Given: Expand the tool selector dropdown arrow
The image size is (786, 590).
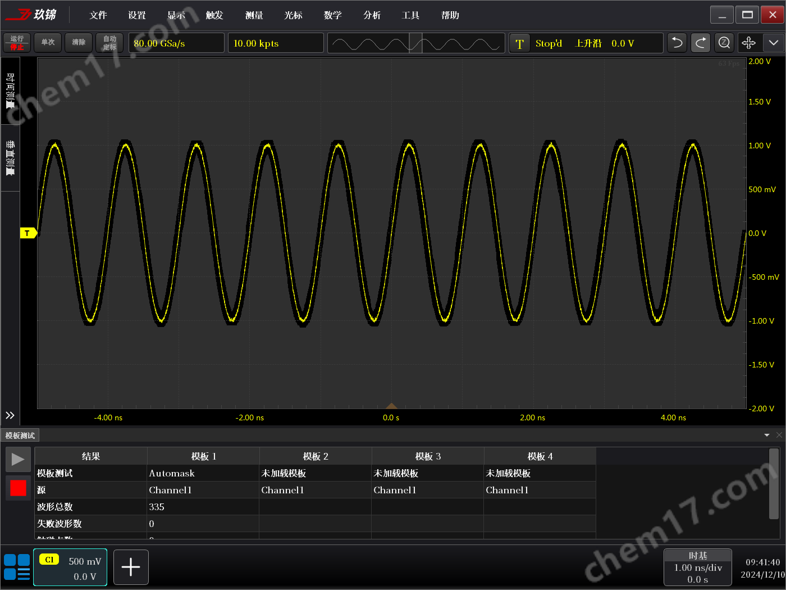Looking at the screenshot, I should point(773,43).
